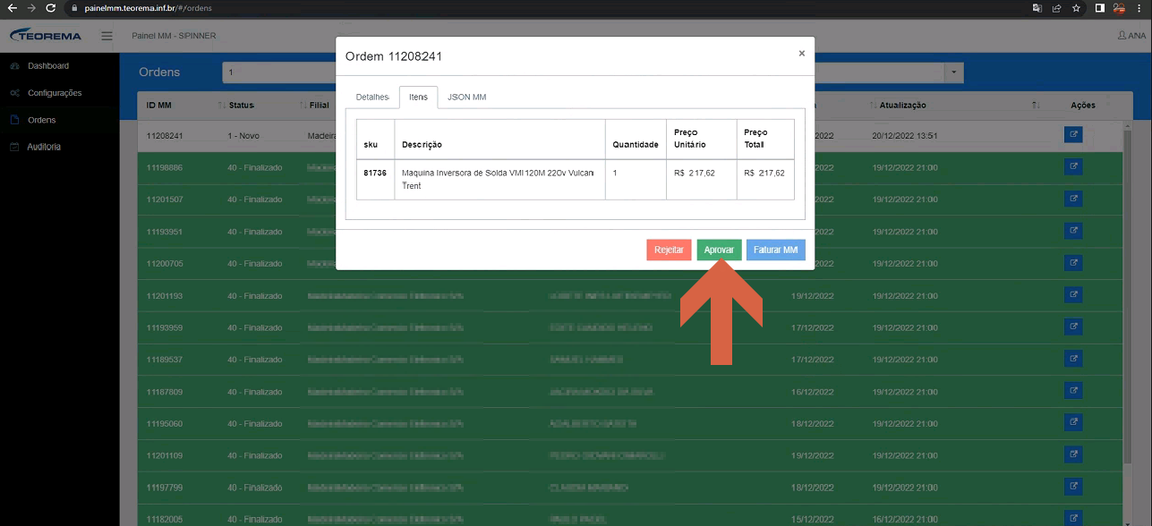Screen dimensions: 1152x526
Task: Open the Google Translate page icon
Action: point(1037,8)
